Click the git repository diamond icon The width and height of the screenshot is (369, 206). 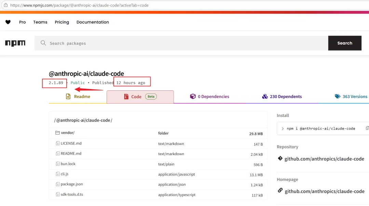point(280,158)
